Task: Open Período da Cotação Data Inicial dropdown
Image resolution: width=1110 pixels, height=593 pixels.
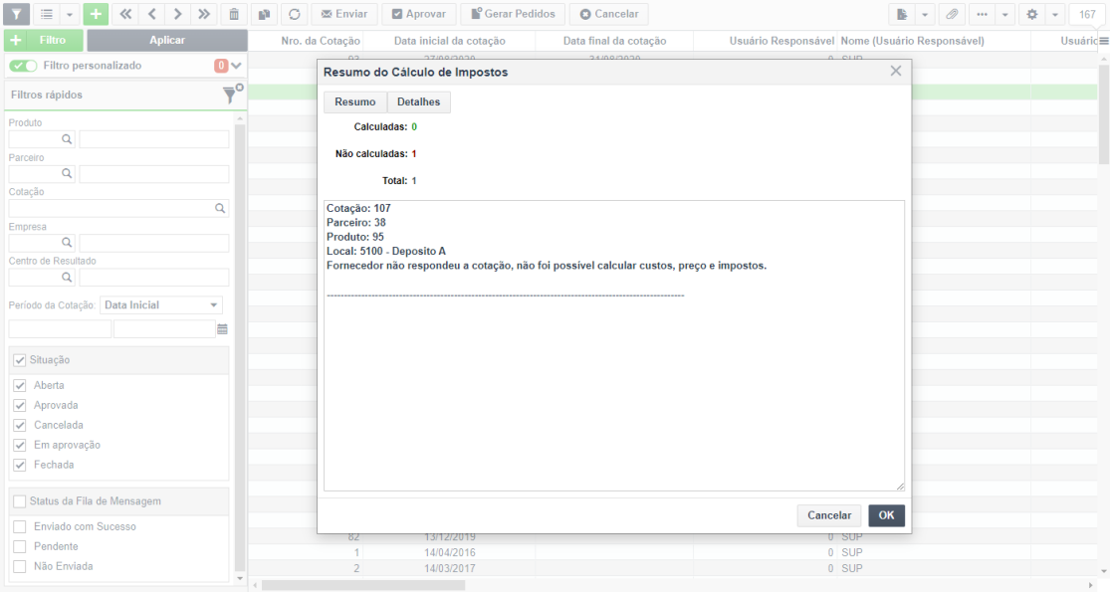Action: coord(160,305)
